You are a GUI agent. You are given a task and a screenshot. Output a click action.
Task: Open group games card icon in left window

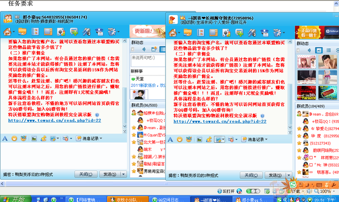click(x=61, y=32)
